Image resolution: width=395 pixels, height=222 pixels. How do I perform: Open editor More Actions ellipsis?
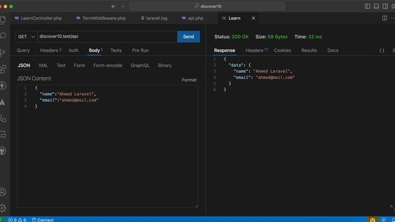(393, 18)
